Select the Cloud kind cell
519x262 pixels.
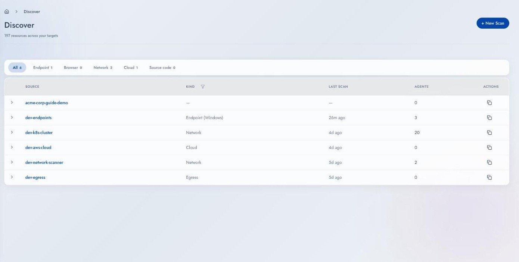pyautogui.click(x=191, y=147)
